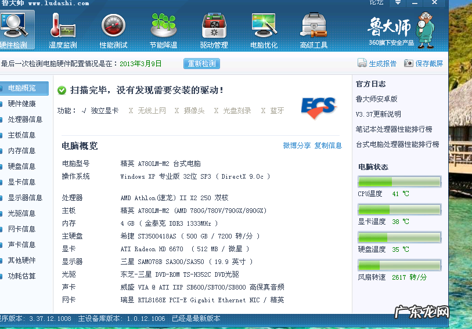Screen dimensions: 472x329
Task: Click the 精英 A780LM-M2 台式电脑 model value
Action: pyautogui.click(x=160, y=164)
